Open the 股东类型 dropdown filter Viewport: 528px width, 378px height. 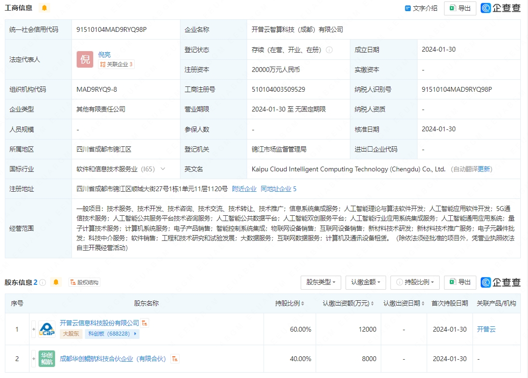pyautogui.click(x=320, y=282)
